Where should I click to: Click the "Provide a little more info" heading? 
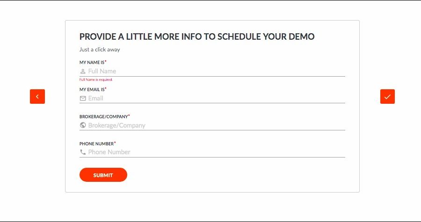[196, 36]
